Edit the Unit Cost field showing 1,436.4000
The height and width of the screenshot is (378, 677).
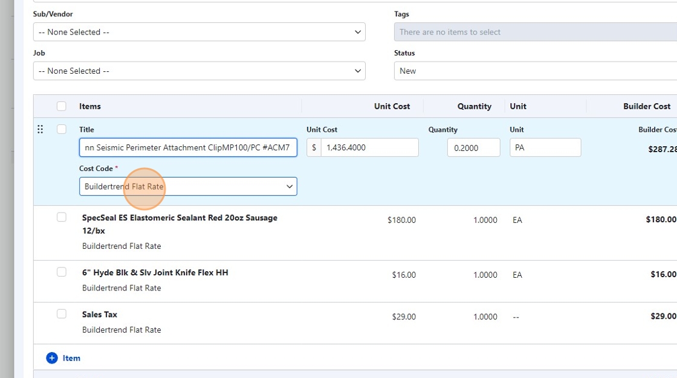(369, 147)
